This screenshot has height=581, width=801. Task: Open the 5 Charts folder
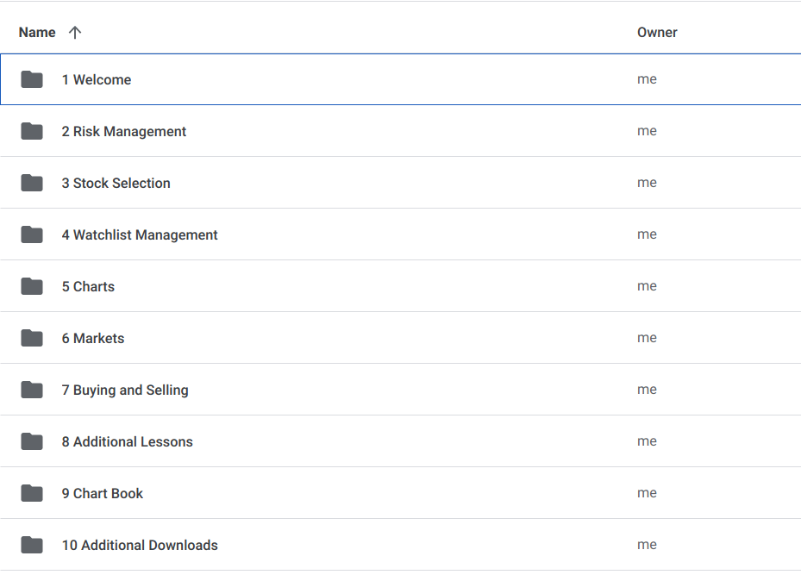88,285
